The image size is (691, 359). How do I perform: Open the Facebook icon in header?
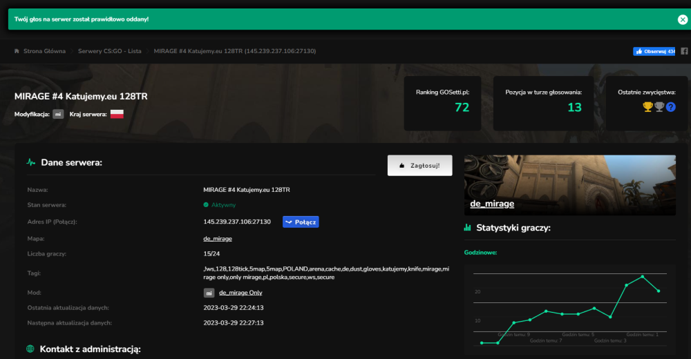pos(684,51)
